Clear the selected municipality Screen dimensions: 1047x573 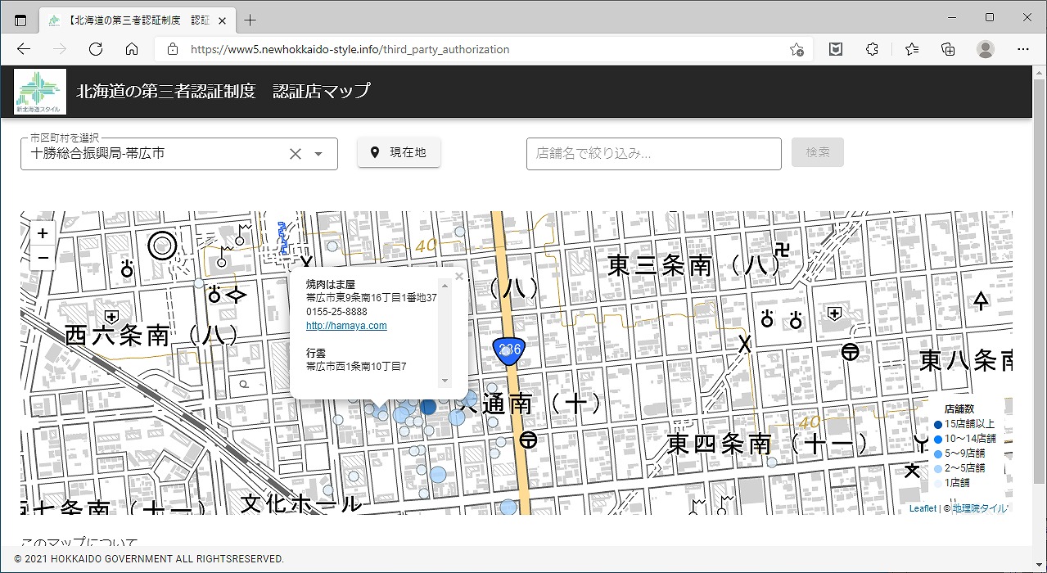pos(296,154)
